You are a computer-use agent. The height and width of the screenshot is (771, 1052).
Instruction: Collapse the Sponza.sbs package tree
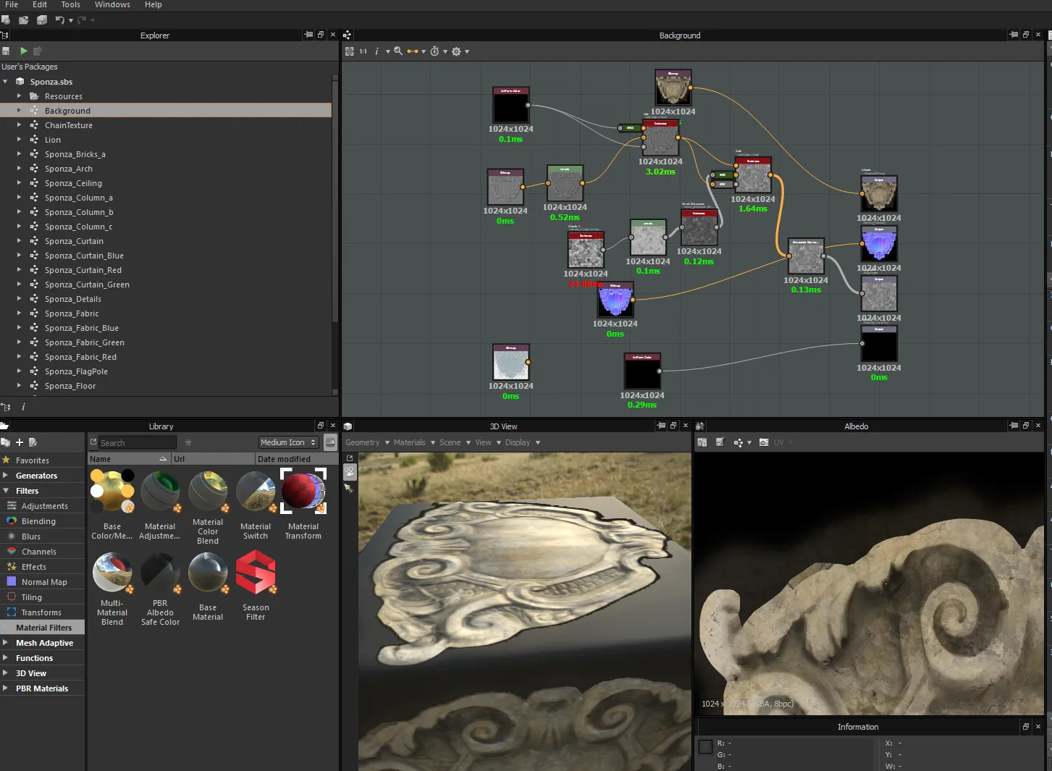[x=5, y=82]
